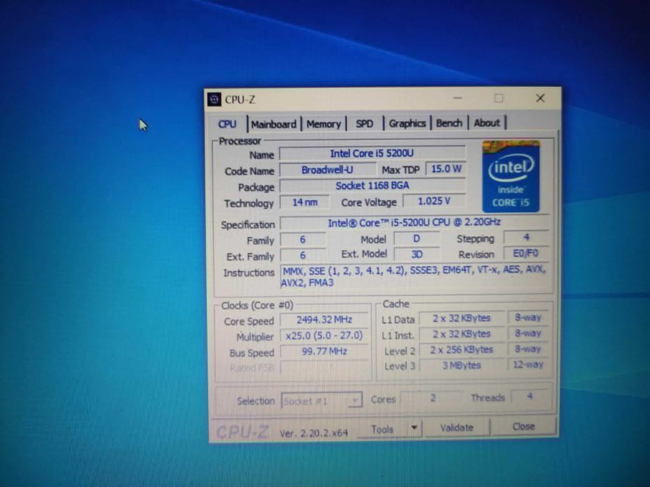The image size is (650, 487).
Task: Click the L1 Inst. value 2 x 32 KBytes
Action: pyautogui.click(x=462, y=334)
